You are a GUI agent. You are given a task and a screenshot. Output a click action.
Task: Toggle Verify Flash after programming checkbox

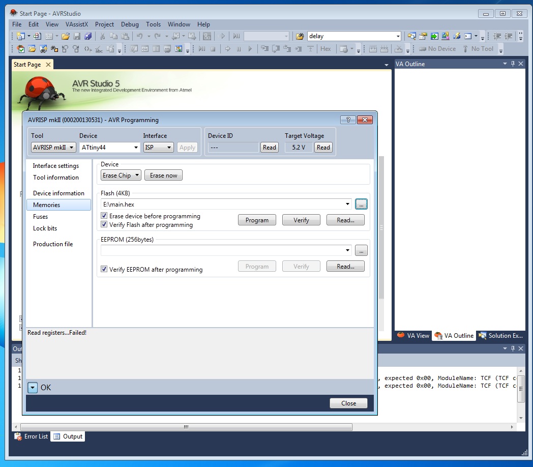click(104, 224)
